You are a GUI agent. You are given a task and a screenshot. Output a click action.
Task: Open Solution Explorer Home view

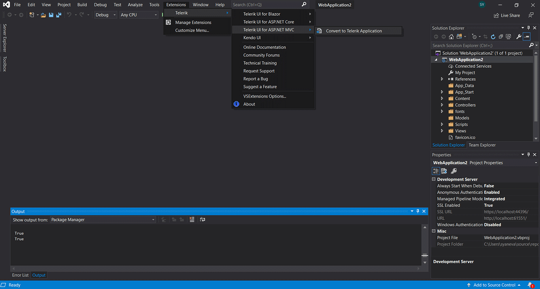point(451,36)
